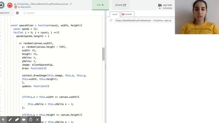Viewport: 219px width, 123px height.
Task: Click the refresh preview icon
Action: tap(111, 20)
